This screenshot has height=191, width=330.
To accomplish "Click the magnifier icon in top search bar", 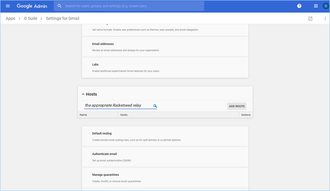I will (59, 6).
